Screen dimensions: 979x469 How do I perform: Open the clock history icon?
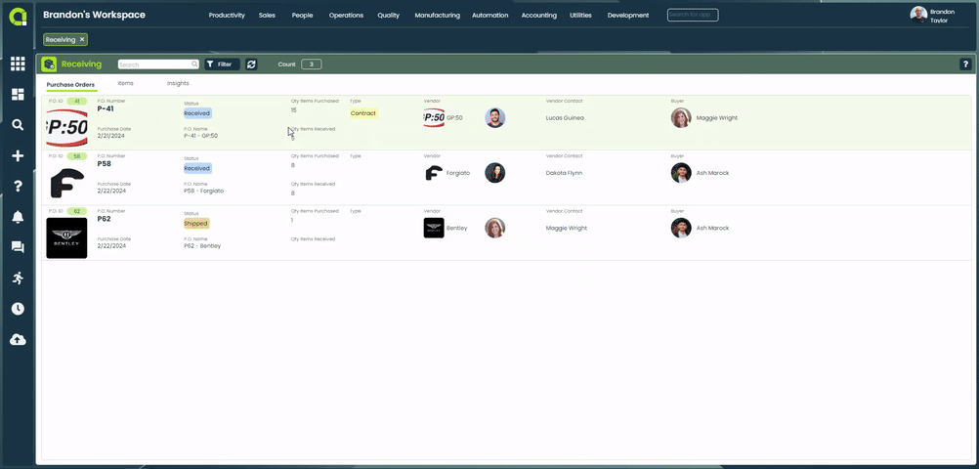click(18, 309)
